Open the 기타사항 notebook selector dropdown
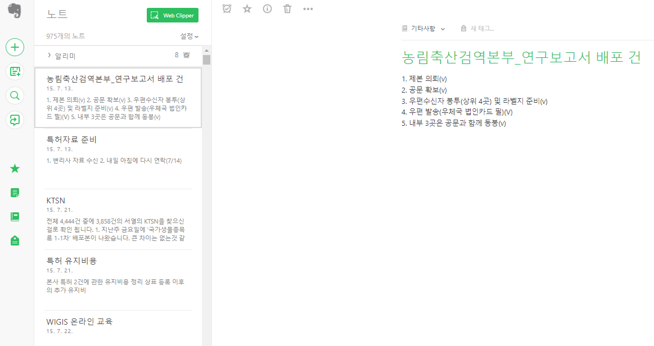Image resolution: width=654 pixels, height=346 pixels. tap(423, 28)
